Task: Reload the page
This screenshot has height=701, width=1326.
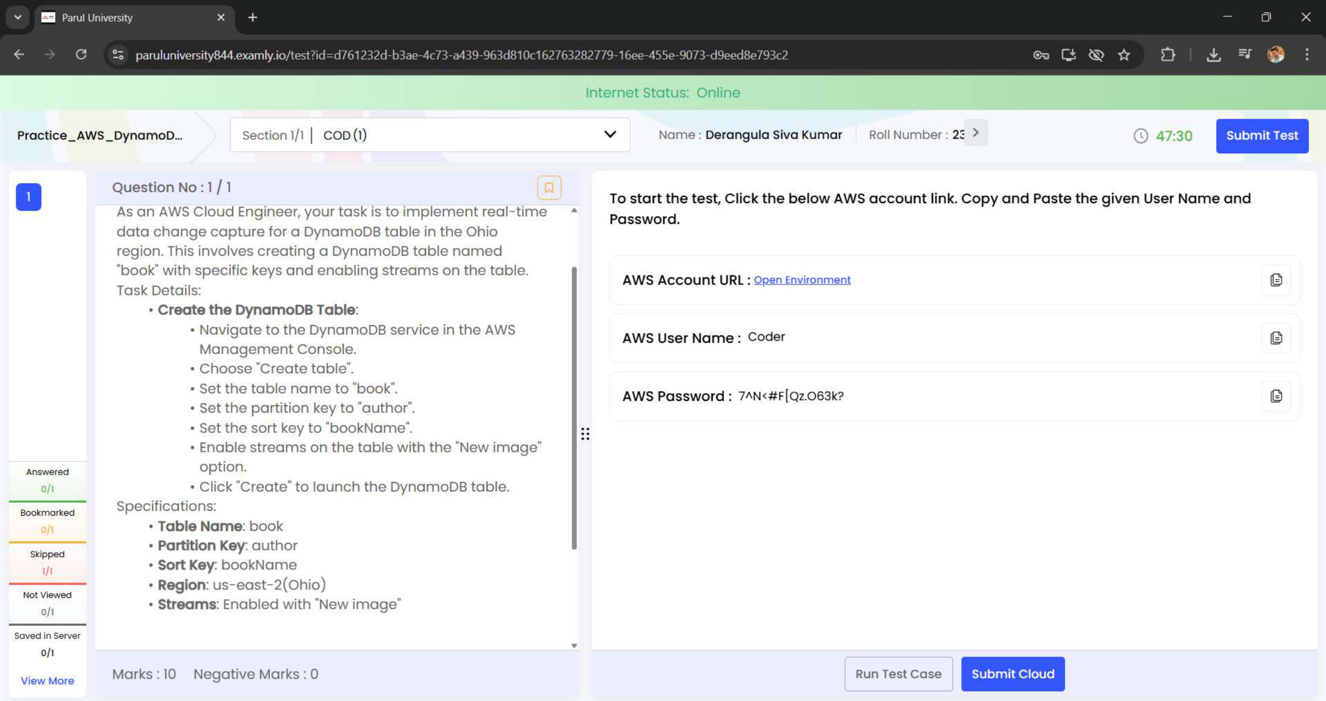Action: click(x=81, y=55)
